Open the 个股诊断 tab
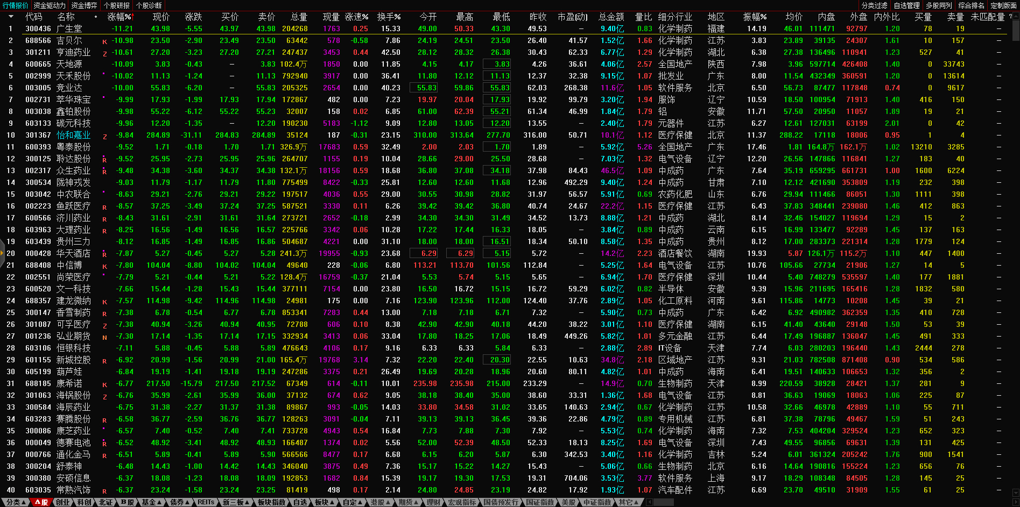 [x=149, y=5]
